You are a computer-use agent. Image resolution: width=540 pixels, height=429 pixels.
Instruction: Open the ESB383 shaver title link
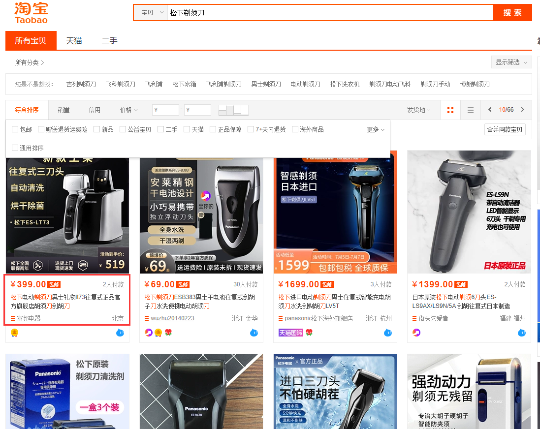(200, 302)
